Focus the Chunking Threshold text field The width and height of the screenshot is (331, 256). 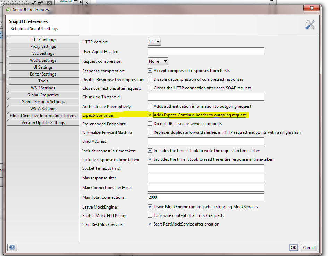pyautogui.click(x=206, y=97)
